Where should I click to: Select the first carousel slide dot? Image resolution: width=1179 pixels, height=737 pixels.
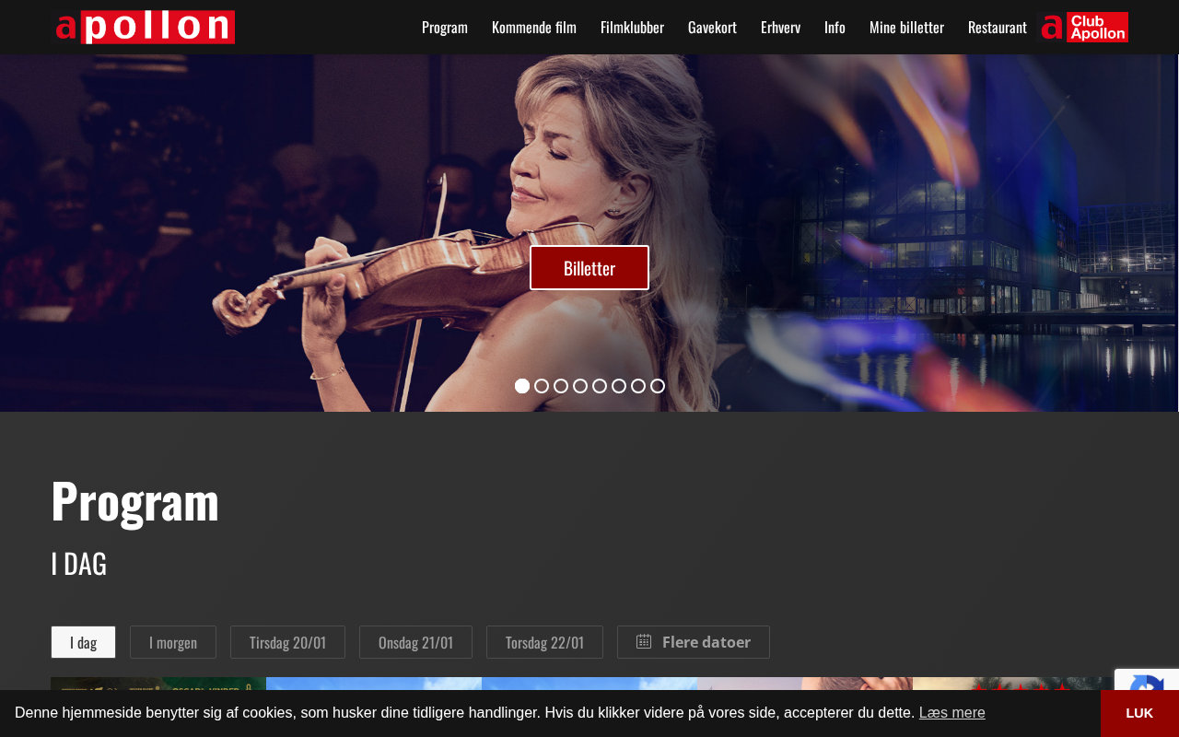pos(522,386)
